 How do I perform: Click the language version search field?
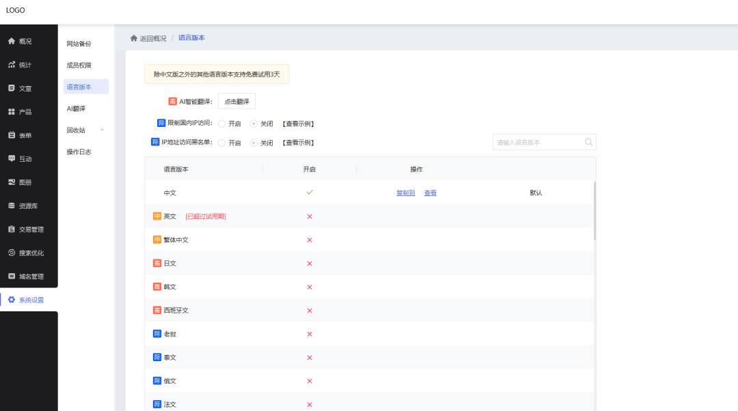(544, 142)
